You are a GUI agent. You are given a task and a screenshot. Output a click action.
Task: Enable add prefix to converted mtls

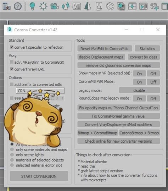12,84
